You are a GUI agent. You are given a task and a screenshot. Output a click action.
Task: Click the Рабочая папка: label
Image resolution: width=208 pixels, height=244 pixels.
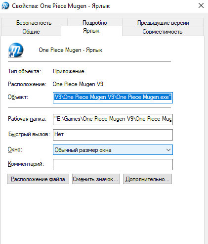pos(27,119)
